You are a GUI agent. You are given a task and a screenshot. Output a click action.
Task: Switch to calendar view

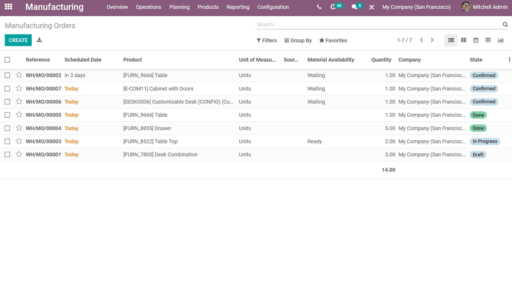[476, 40]
